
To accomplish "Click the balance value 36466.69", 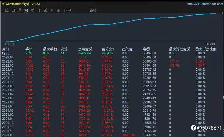I will tap(149, 61).
